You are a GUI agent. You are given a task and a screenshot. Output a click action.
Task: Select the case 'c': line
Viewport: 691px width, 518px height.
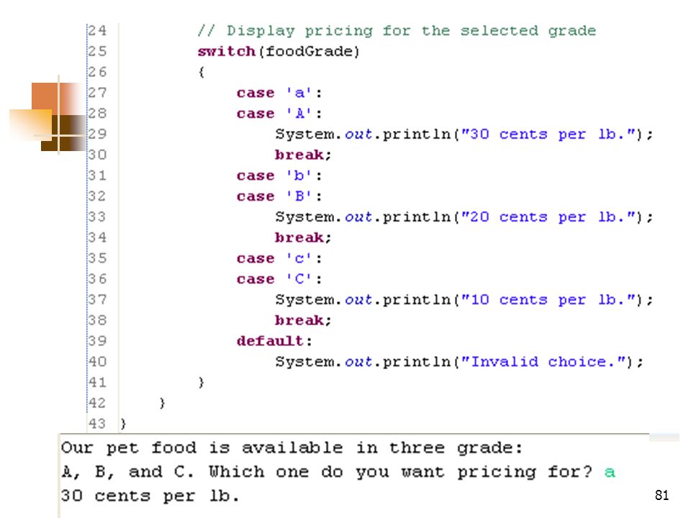point(279,258)
